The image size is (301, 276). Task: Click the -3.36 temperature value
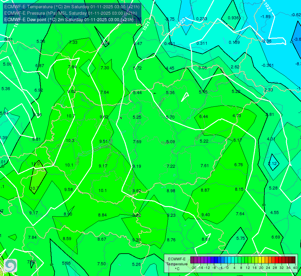(x=267, y=41)
